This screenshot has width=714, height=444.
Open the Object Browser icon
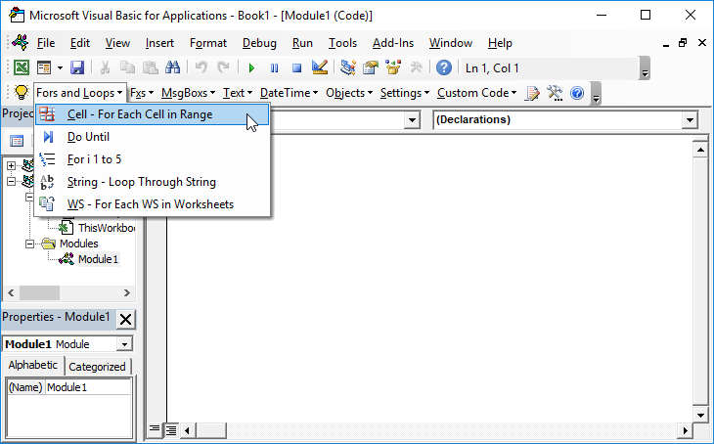point(393,67)
